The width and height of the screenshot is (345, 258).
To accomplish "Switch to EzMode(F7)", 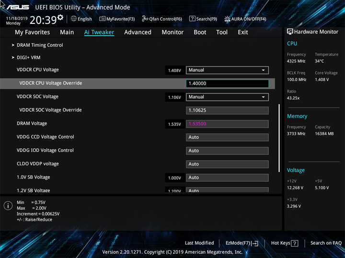I will click(242, 243).
